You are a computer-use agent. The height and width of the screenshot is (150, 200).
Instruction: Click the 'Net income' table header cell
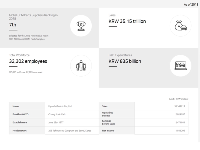click(117, 130)
